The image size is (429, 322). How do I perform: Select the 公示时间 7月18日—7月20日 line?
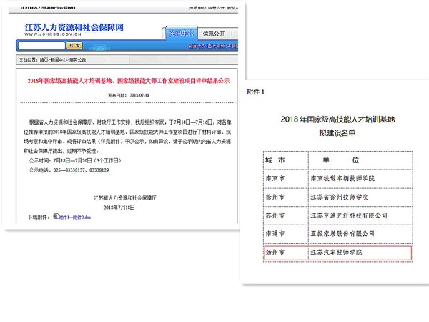pos(75,160)
